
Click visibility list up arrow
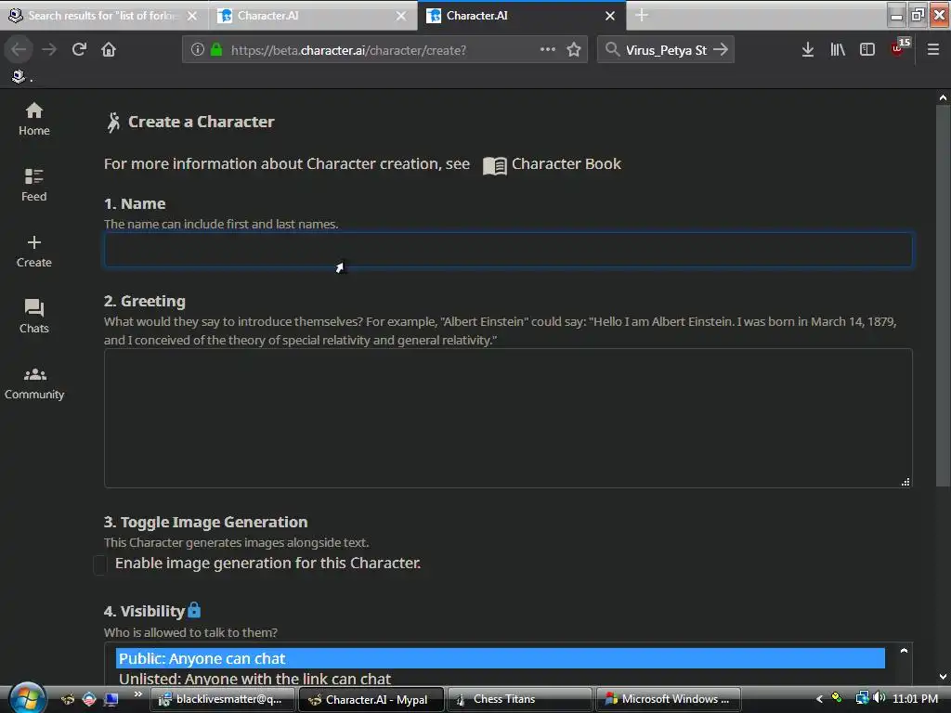coord(904,651)
